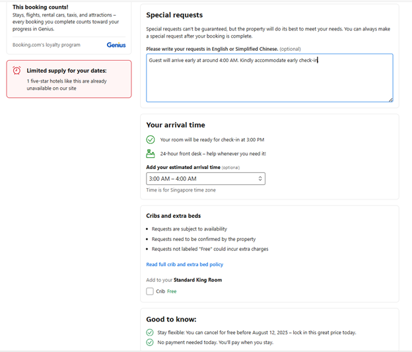This screenshot has height=352, width=412.
Task: Click the Special requests heading
Action: (174, 15)
